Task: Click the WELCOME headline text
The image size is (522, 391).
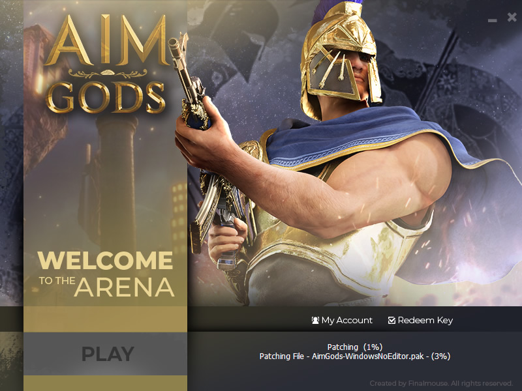Action: (105, 260)
